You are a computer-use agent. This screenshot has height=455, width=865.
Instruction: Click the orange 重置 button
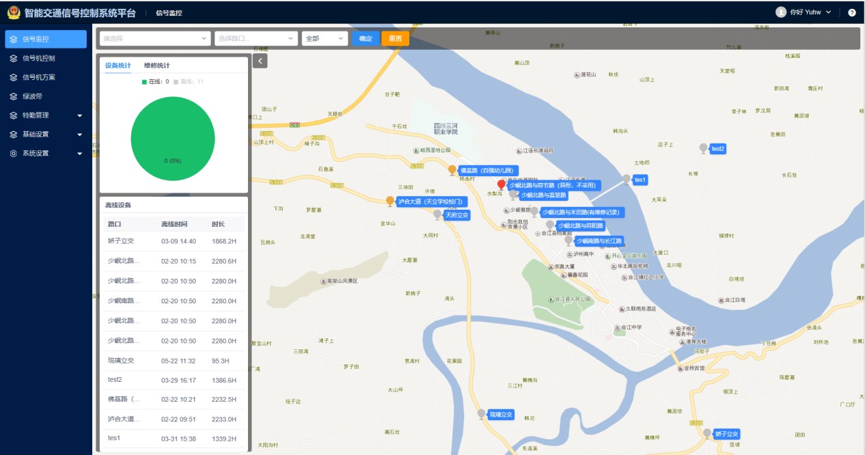pos(396,38)
